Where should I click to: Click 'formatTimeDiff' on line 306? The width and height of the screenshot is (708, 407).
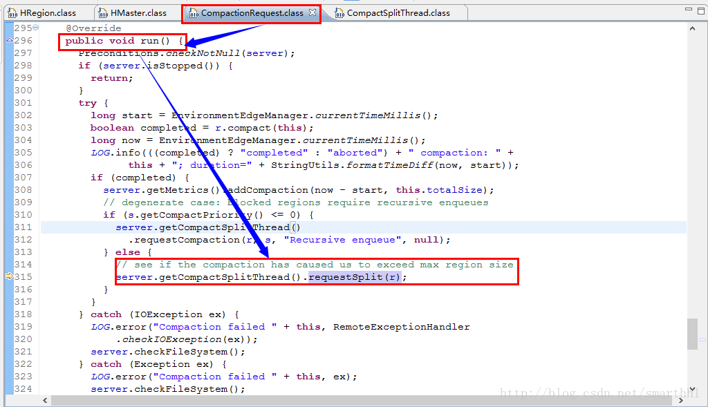390,165
